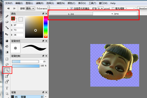This screenshot has width=147, height=98.
Task: Float the 笔刷预览 panel
Action: (43, 41)
